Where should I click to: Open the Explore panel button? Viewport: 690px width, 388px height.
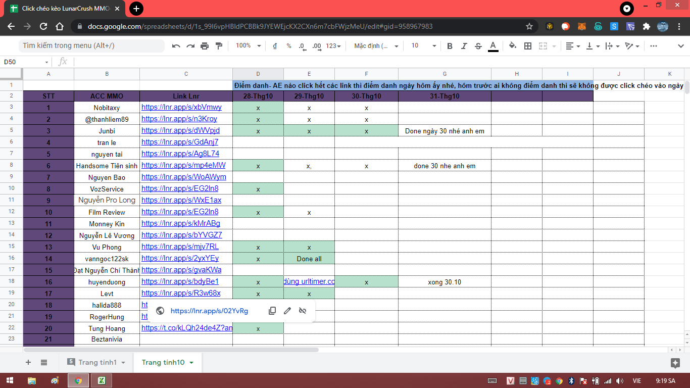click(x=675, y=363)
